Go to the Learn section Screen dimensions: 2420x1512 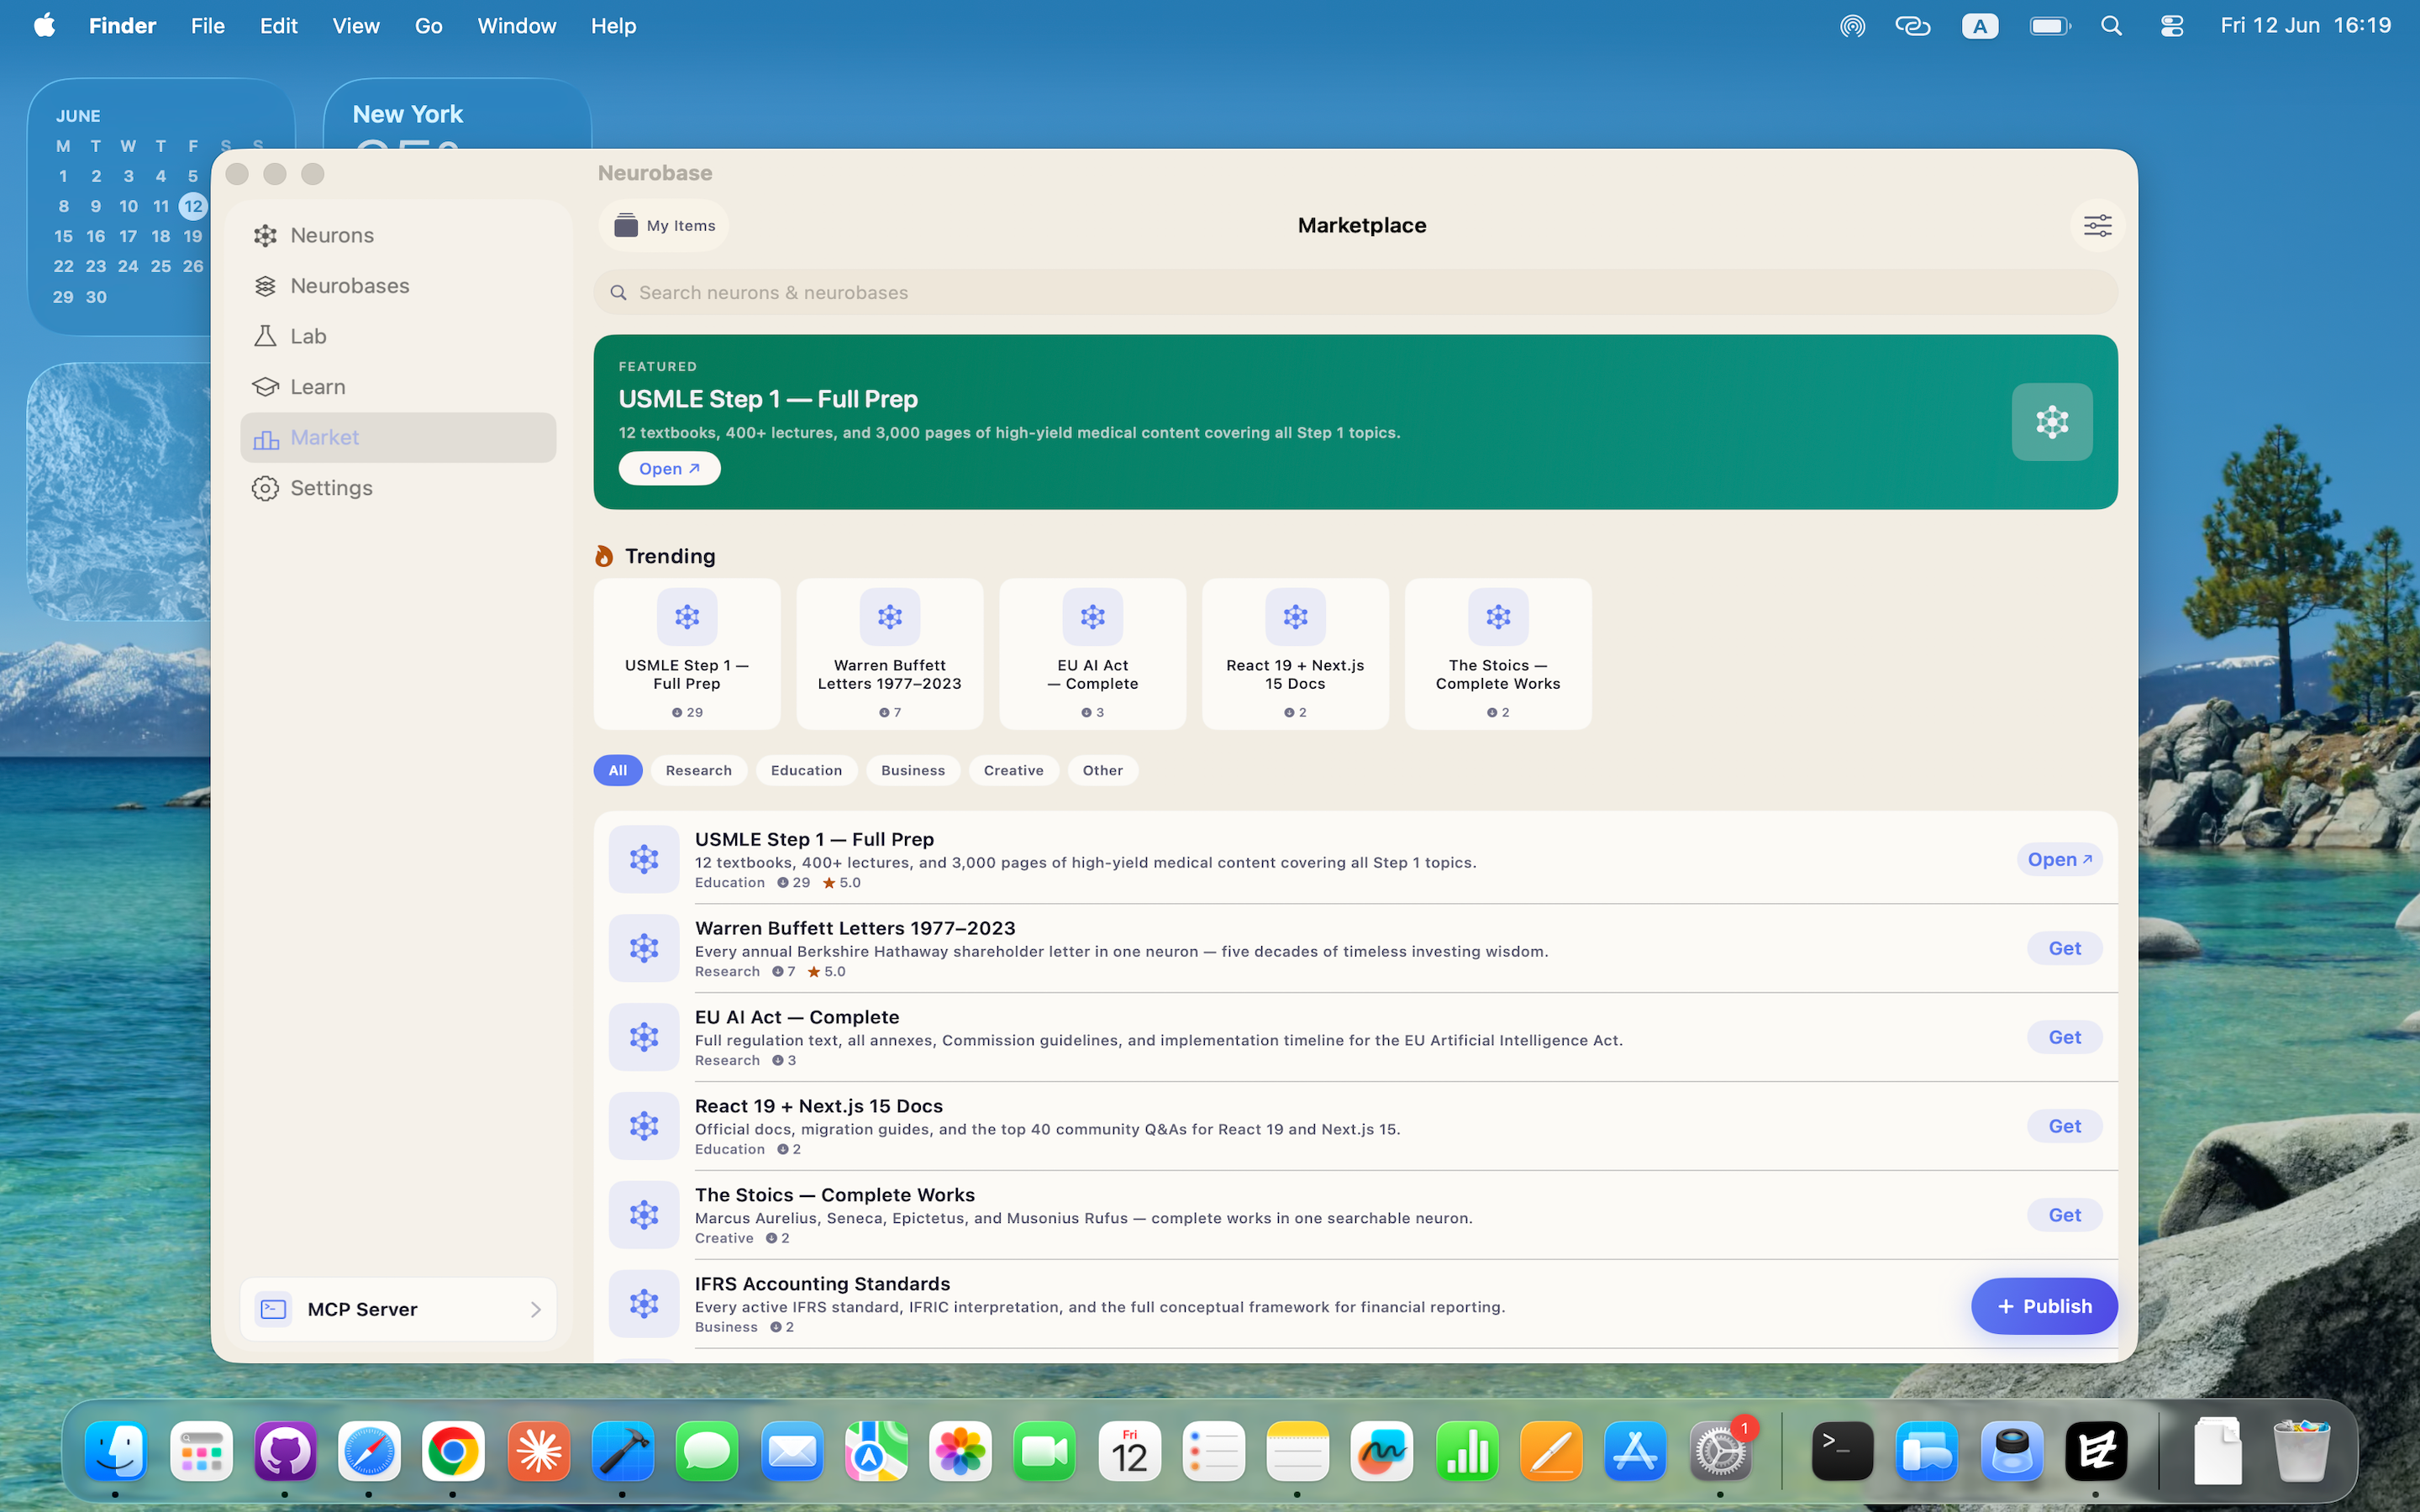(398, 387)
